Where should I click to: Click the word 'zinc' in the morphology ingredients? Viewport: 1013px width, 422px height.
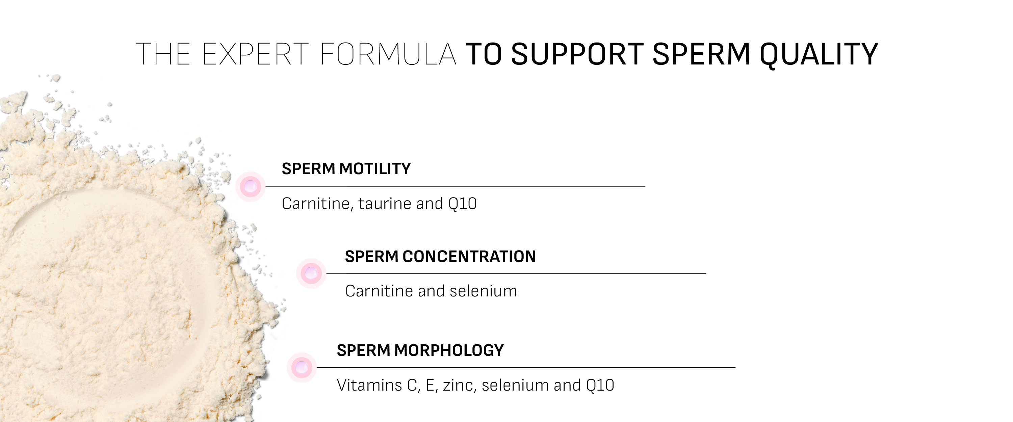(x=459, y=385)
